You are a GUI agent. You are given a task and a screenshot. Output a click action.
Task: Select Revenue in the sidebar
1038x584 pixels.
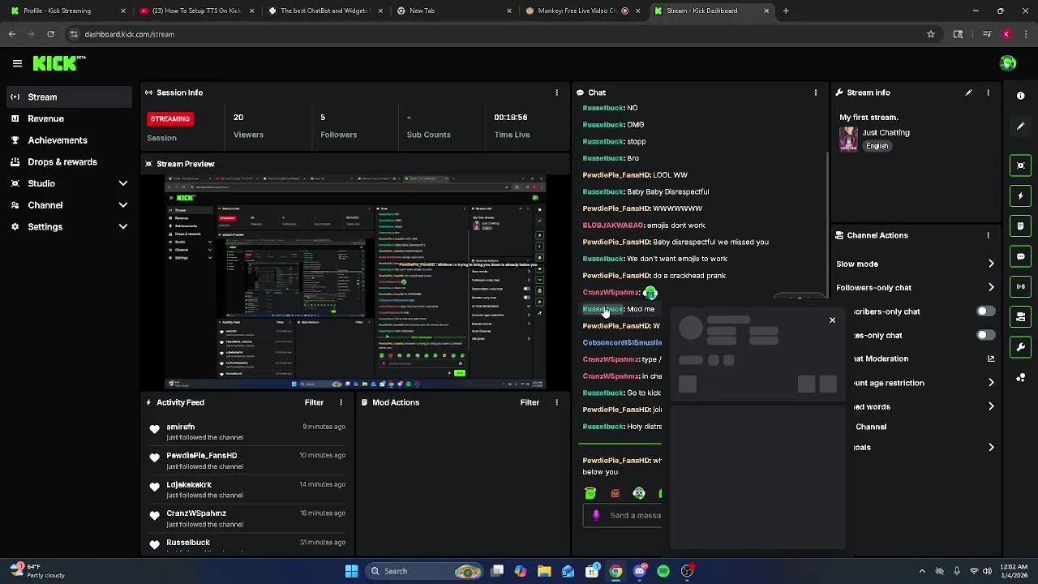click(x=69, y=118)
